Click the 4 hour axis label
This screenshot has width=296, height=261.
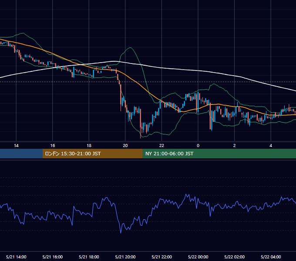271,146
